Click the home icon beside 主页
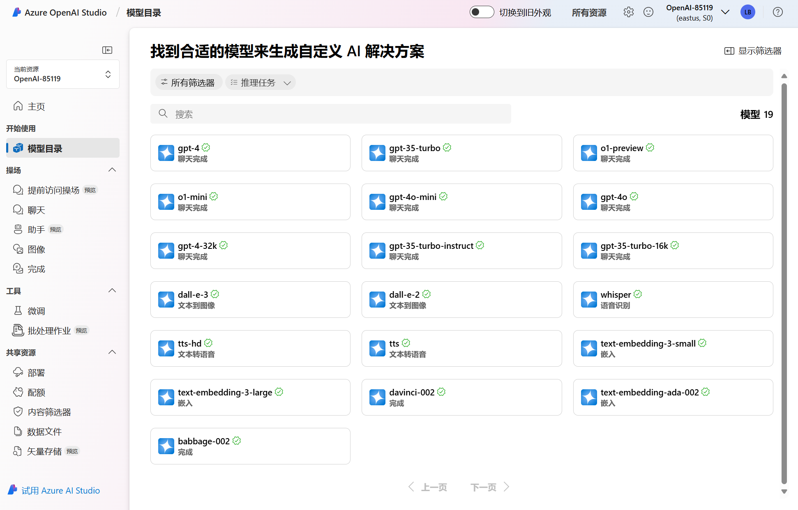 (18, 106)
